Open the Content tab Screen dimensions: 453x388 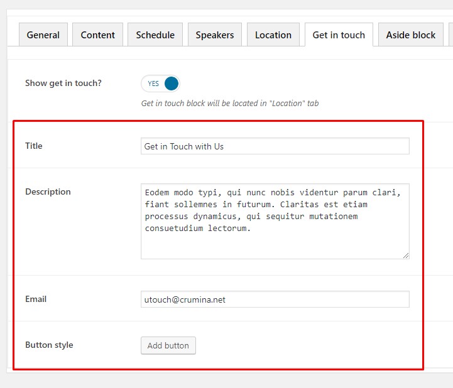97,35
